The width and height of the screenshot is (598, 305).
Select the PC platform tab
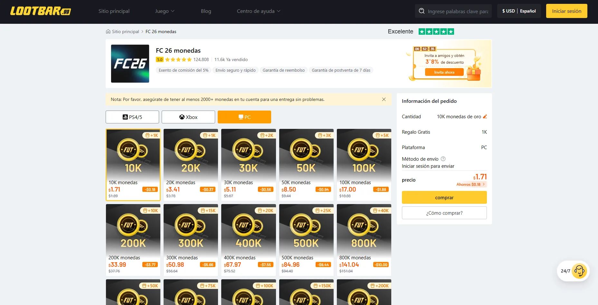tap(244, 117)
